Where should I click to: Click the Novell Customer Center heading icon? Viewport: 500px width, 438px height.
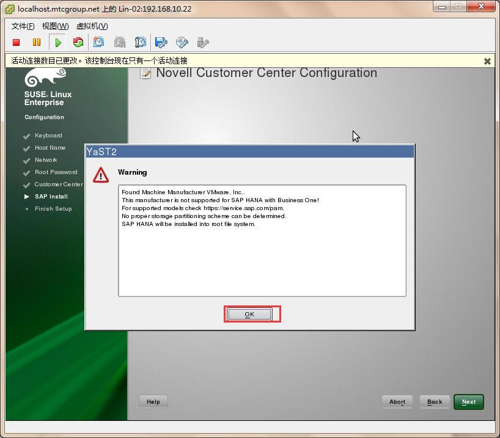tap(145, 73)
